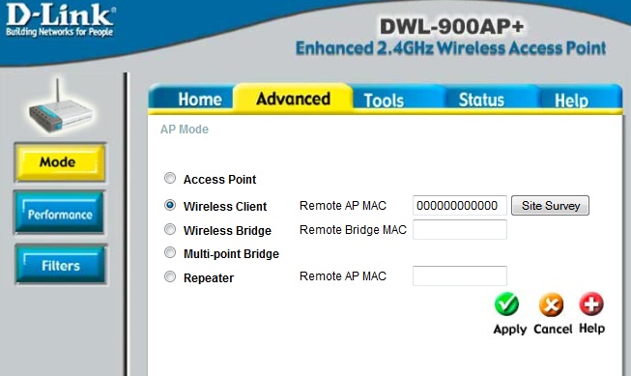Open the Mode sidebar section
The height and width of the screenshot is (376, 631).
[60, 162]
